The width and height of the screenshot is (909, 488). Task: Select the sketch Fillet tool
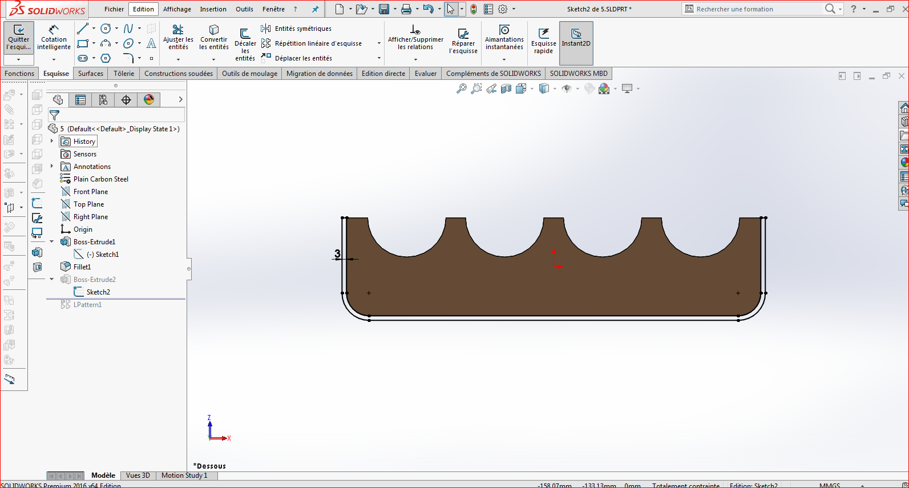coord(128,58)
